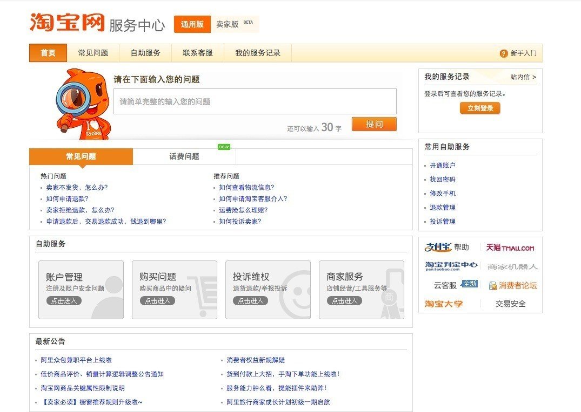Select the orange 常见问题 content tab
581x412 pixels.
pyautogui.click(x=81, y=156)
